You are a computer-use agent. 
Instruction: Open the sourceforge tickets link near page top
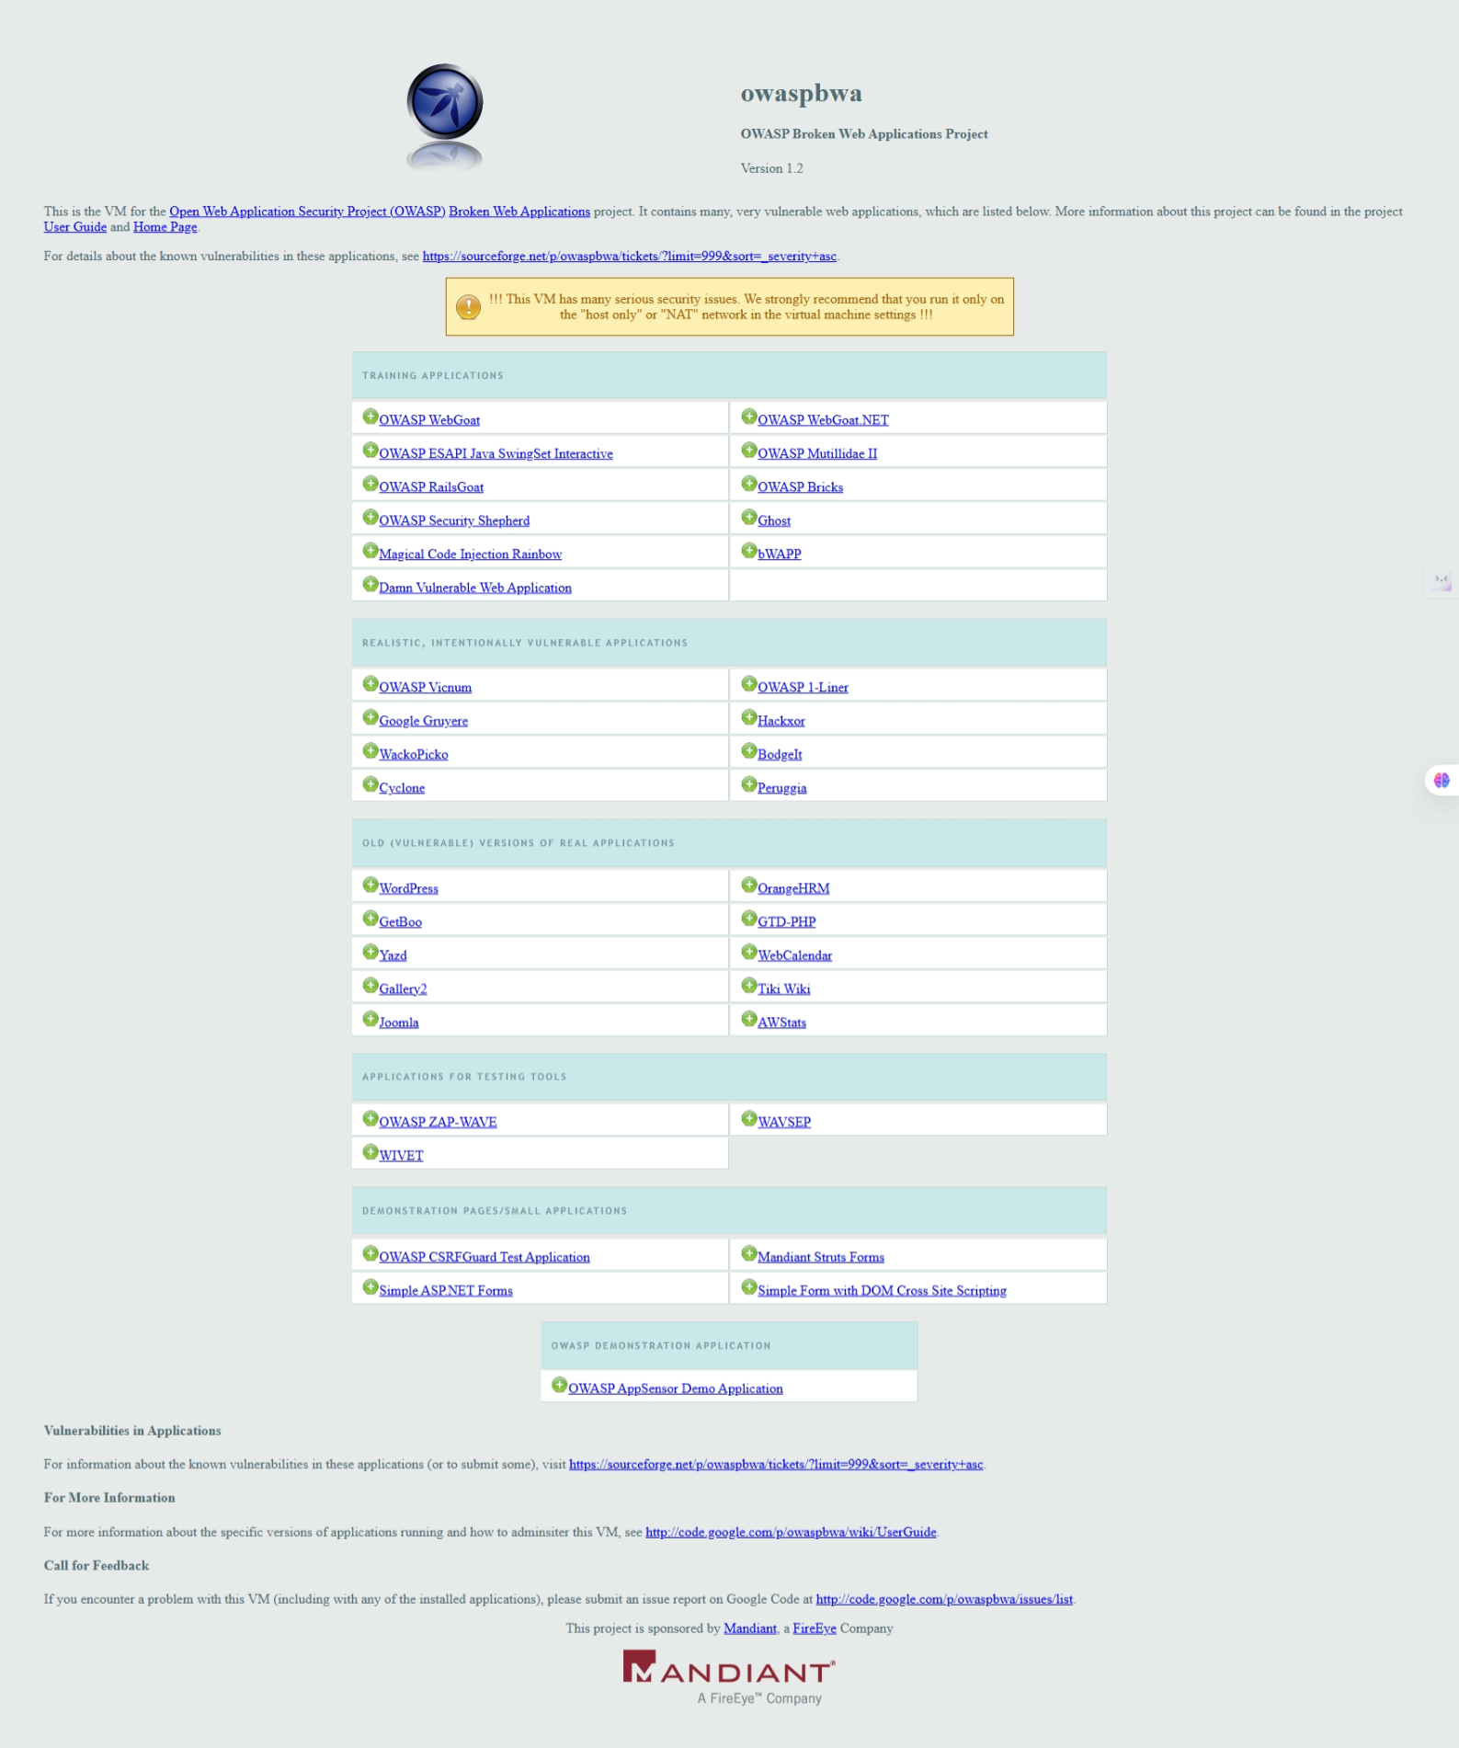click(630, 257)
